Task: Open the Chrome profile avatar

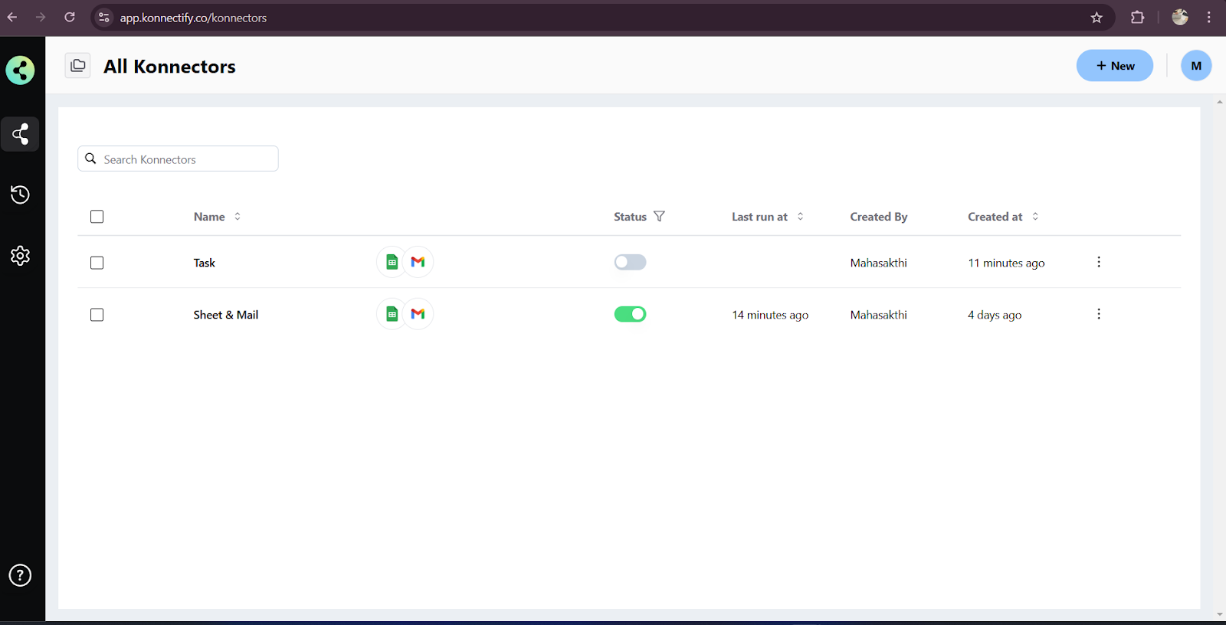Action: [x=1180, y=18]
